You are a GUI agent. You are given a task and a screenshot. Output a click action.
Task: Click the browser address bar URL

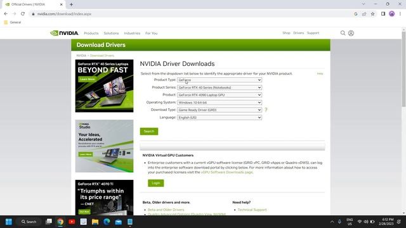coord(64,14)
